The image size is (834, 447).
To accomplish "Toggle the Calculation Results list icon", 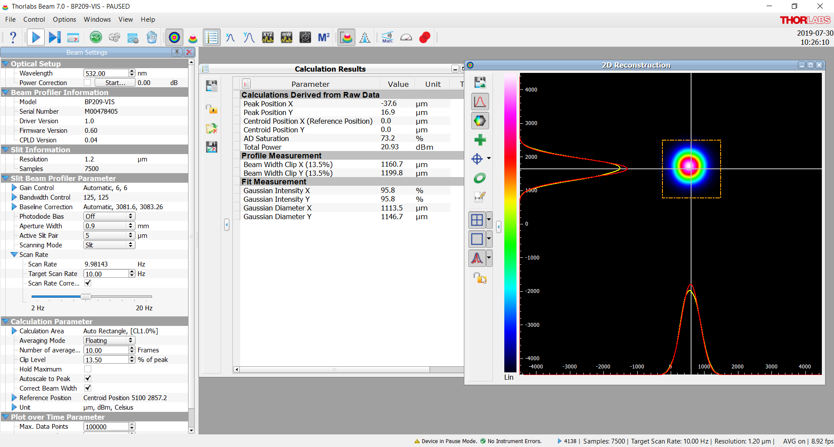I will tap(212, 38).
